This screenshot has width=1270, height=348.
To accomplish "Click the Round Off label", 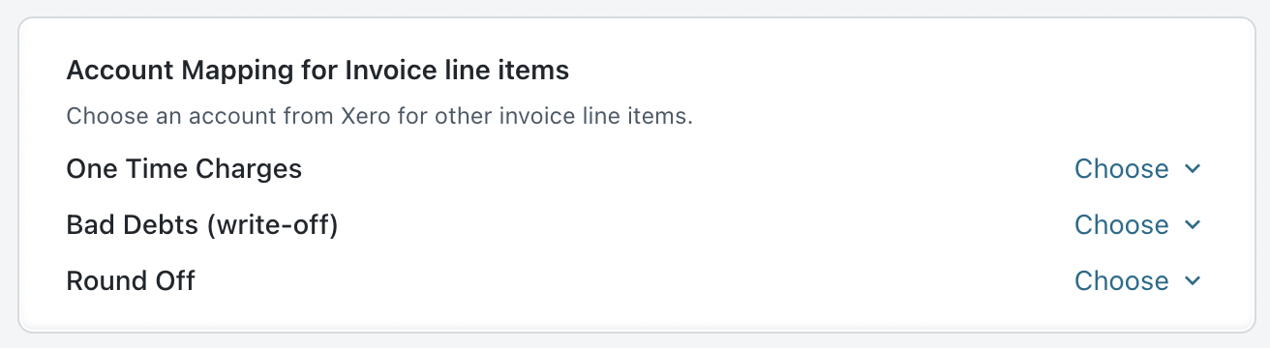I will 131,281.
